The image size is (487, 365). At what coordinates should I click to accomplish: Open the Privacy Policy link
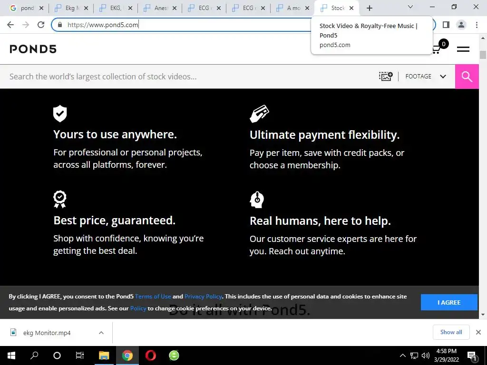coord(203,297)
